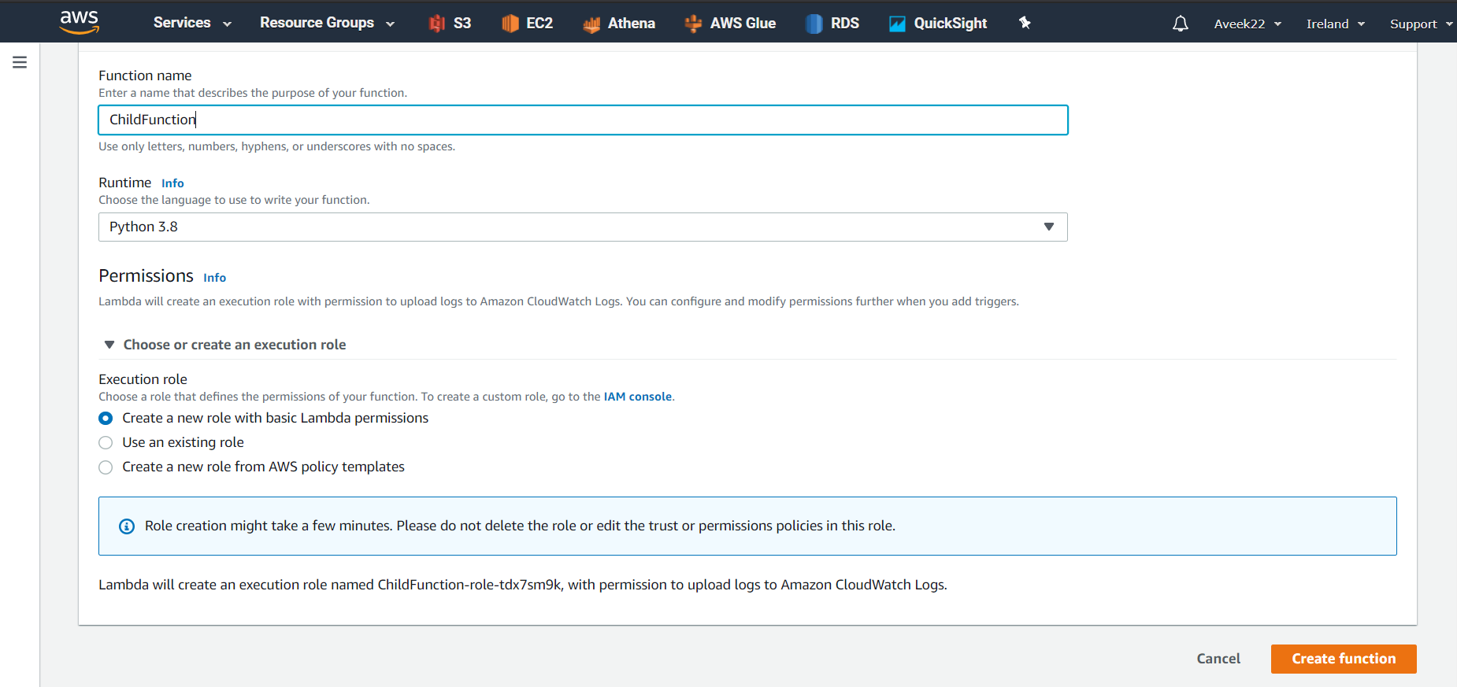The height and width of the screenshot is (687, 1457).
Task: Open the notifications bell
Action: coord(1180,24)
